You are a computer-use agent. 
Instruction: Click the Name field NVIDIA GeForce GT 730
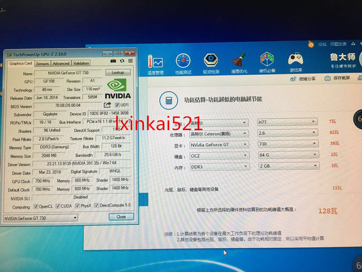pos(68,73)
